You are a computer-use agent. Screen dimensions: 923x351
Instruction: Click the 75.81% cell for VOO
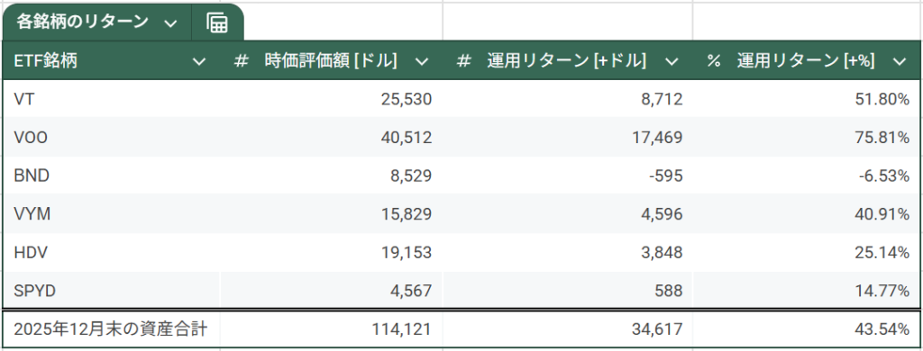[x=807, y=138]
